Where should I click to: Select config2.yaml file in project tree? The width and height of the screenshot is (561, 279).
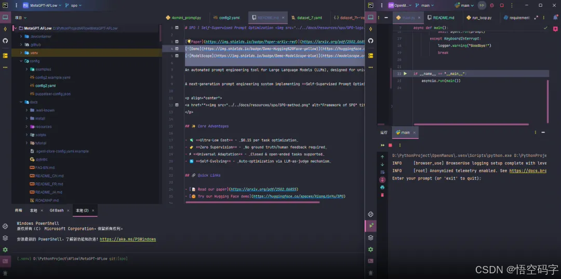(45, 86)
